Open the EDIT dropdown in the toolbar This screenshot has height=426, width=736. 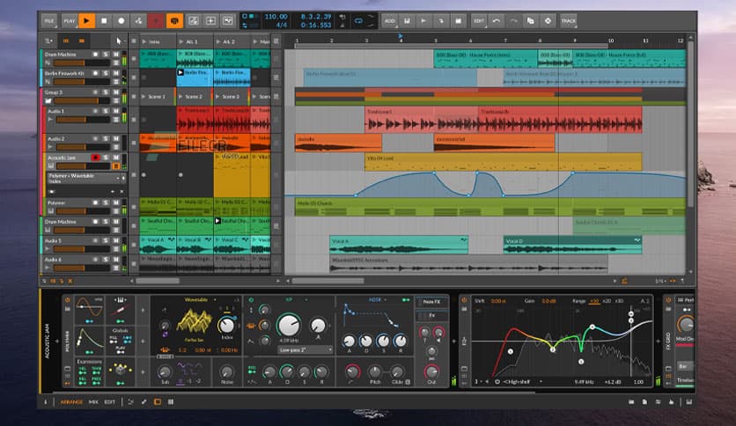coord(479,19)
